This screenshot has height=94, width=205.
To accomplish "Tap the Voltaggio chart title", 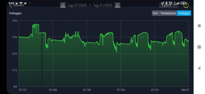I will [x=15, y=13].
